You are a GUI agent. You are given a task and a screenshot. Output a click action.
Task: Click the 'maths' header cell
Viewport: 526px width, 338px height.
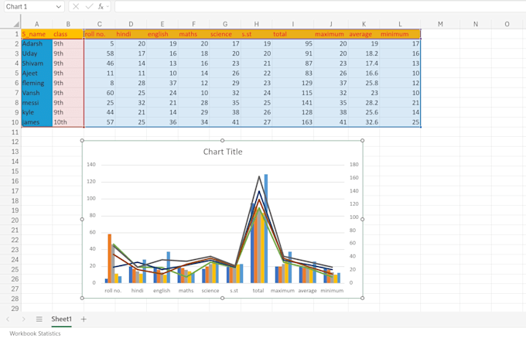point(193,34)
